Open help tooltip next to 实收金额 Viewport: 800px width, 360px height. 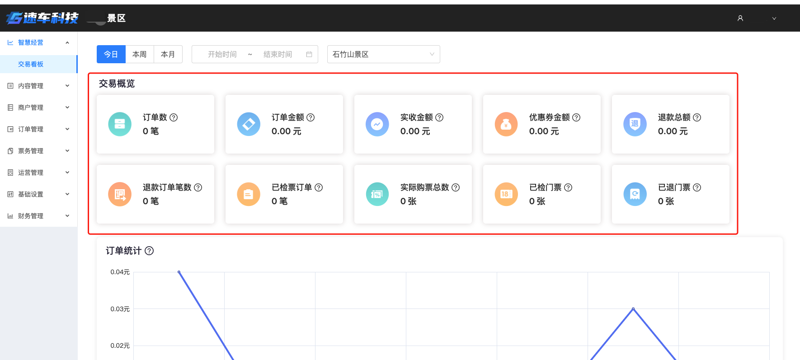click(x=439, y=117)
